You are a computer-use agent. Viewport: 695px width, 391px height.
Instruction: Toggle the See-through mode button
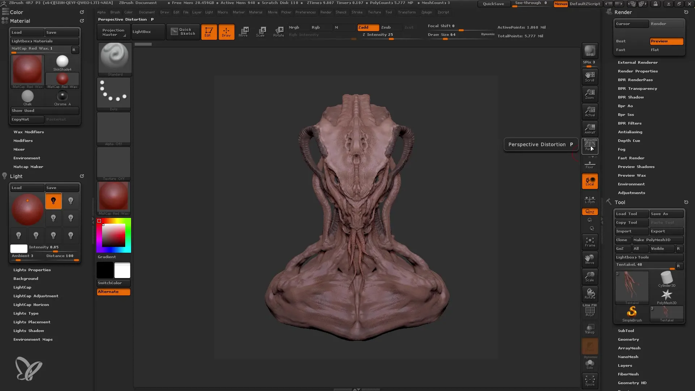(531, 3)
